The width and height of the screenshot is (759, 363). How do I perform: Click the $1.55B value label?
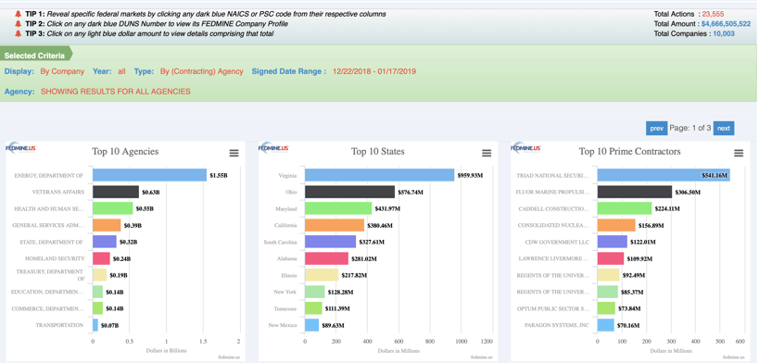pos(219,176)
